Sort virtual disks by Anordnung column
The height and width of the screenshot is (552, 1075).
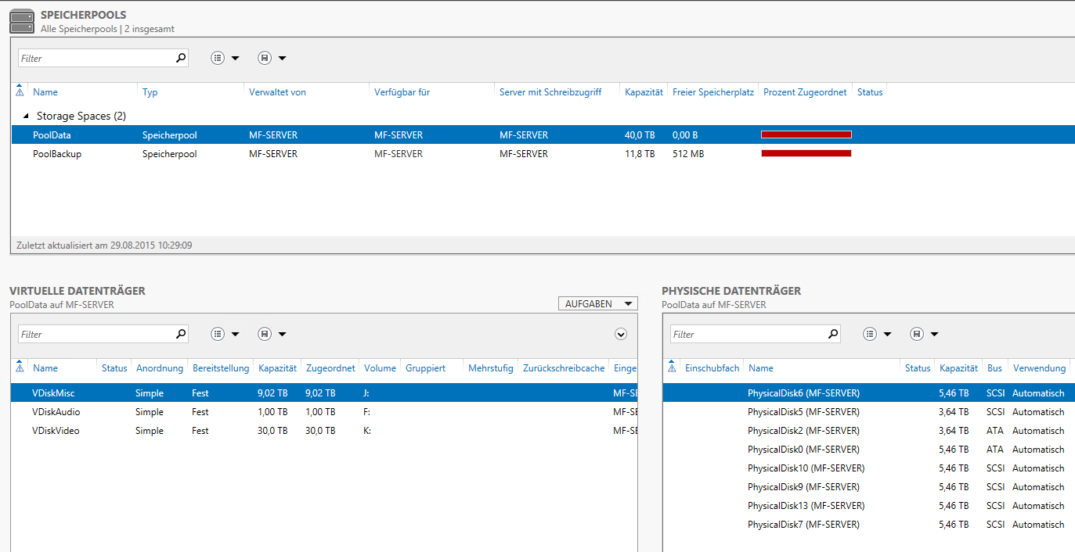point(160,368)
